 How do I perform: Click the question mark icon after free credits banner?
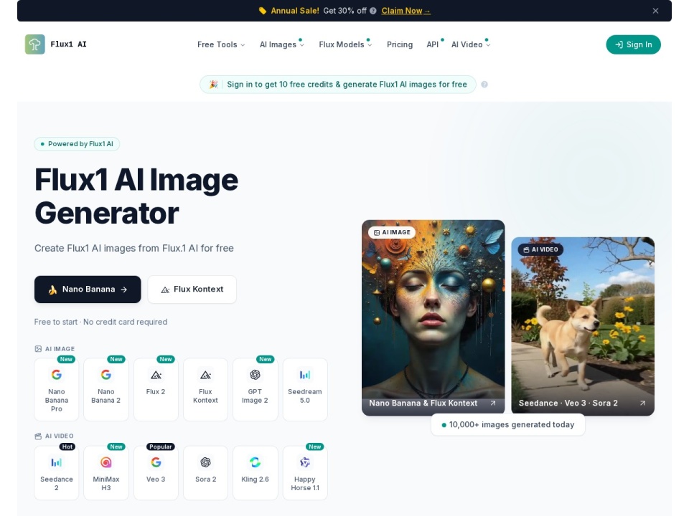[x=484, y=85]
